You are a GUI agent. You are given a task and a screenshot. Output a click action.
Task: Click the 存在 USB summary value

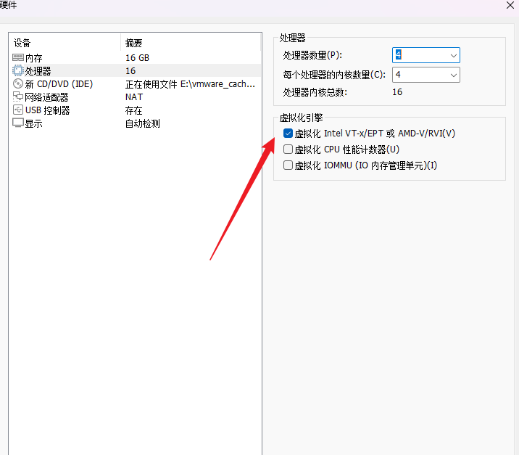(x=133, y=110)
